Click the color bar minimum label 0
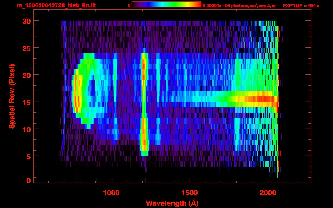This screenshot has height=208, width=333. pyautogui.click(x=129, y=6)
